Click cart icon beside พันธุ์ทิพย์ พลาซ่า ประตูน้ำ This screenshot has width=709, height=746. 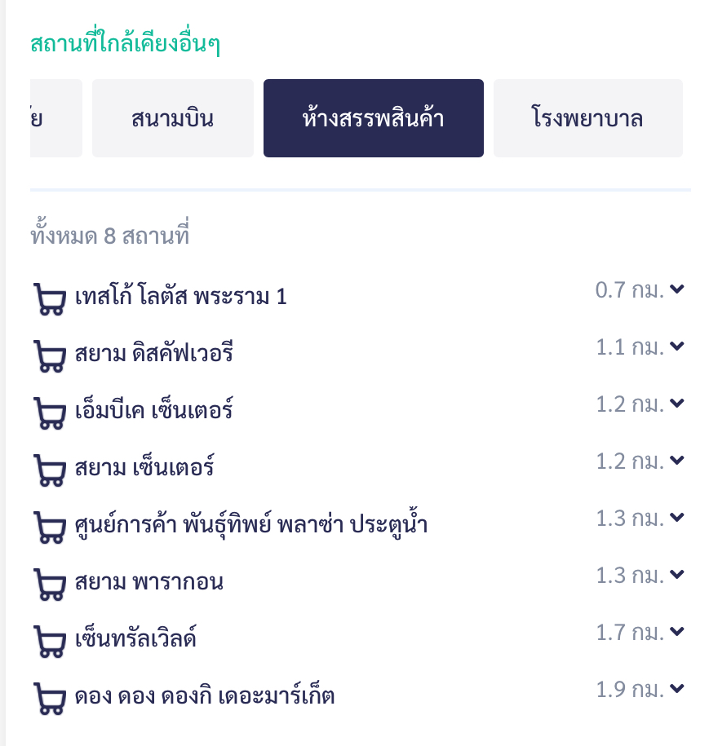[49, 527]
